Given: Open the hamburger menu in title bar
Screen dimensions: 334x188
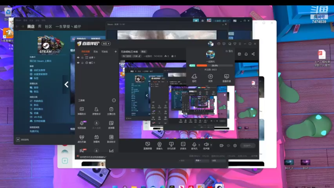Looking at the screenshot, I should point(240,44).
